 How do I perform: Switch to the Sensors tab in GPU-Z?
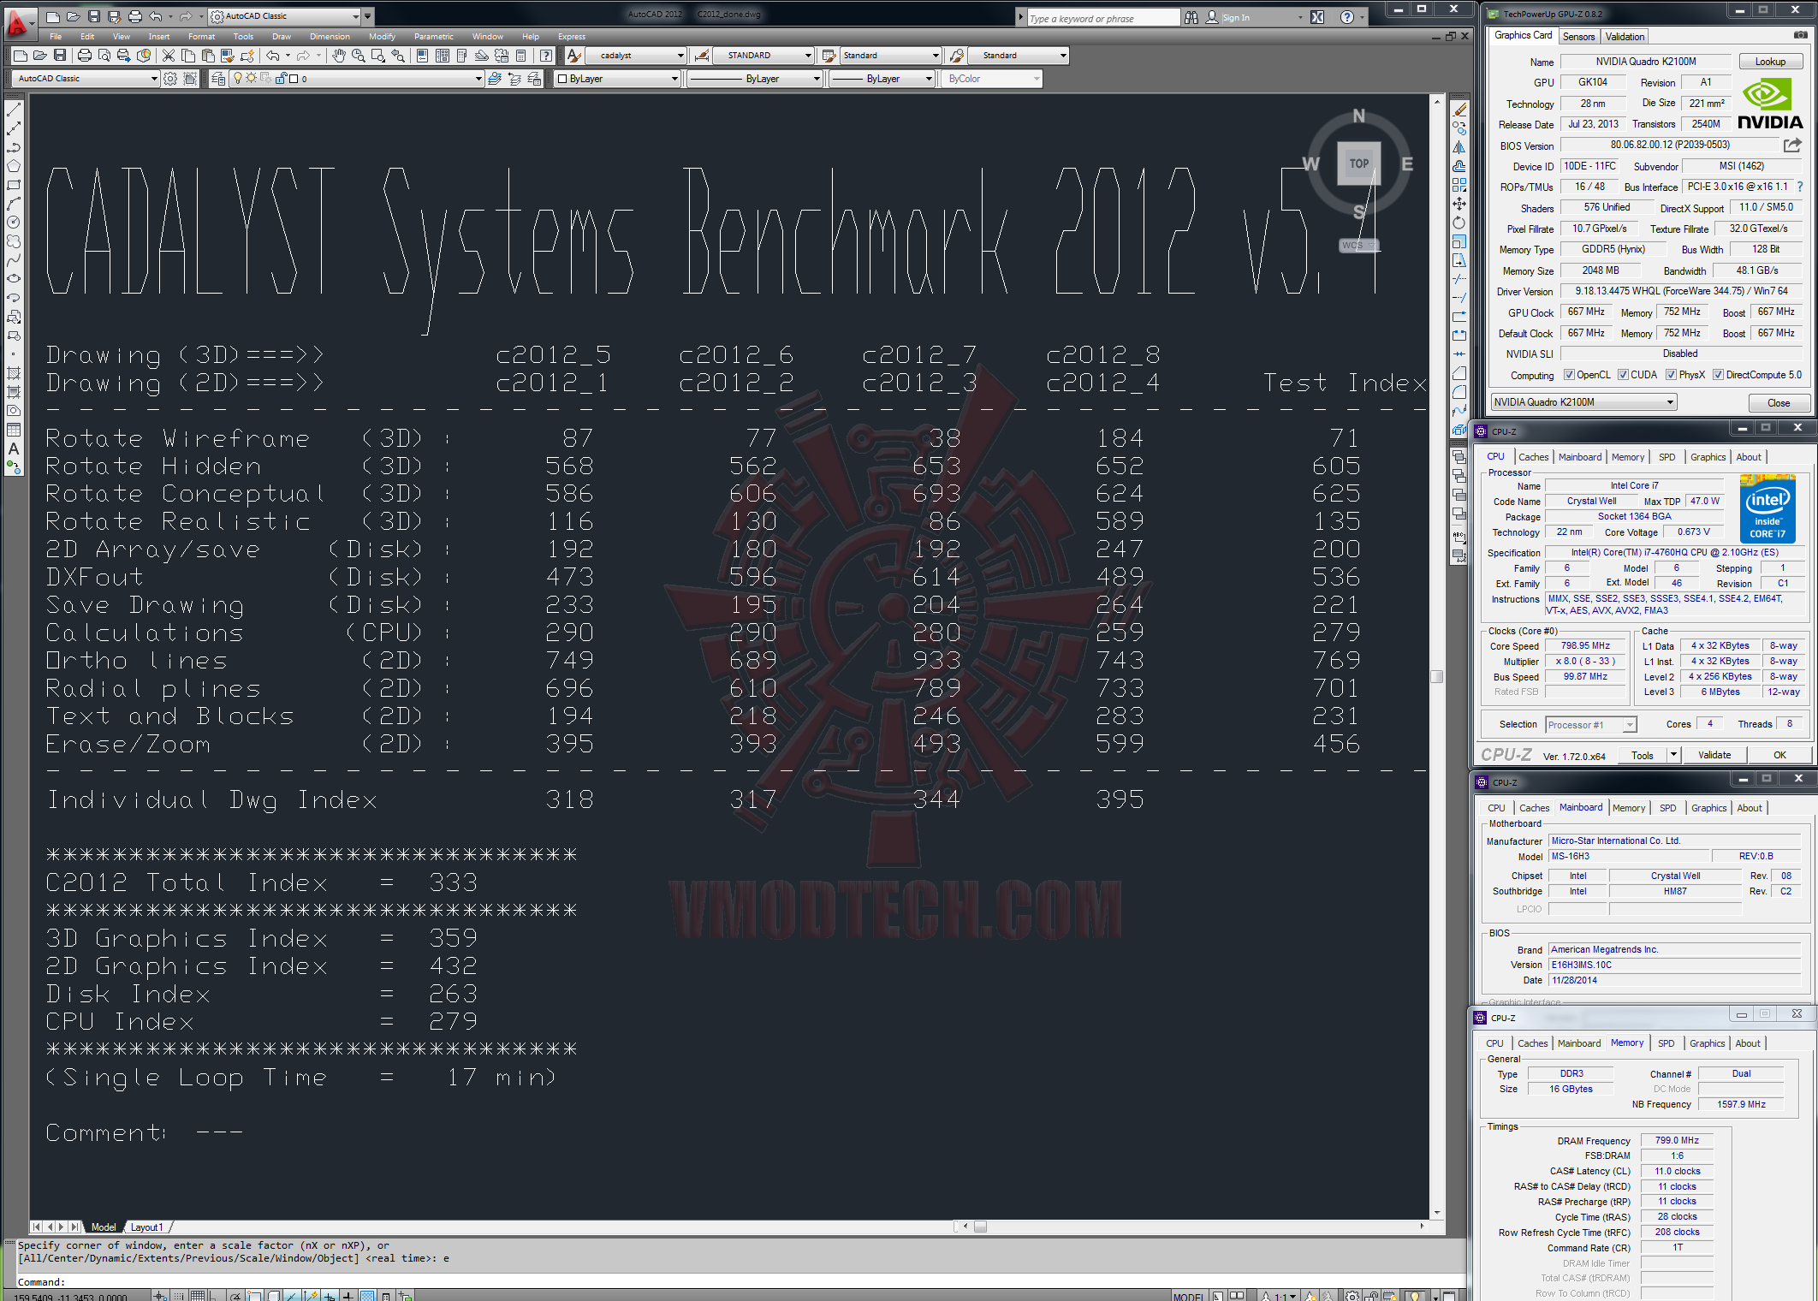[x=1578, y=37]
